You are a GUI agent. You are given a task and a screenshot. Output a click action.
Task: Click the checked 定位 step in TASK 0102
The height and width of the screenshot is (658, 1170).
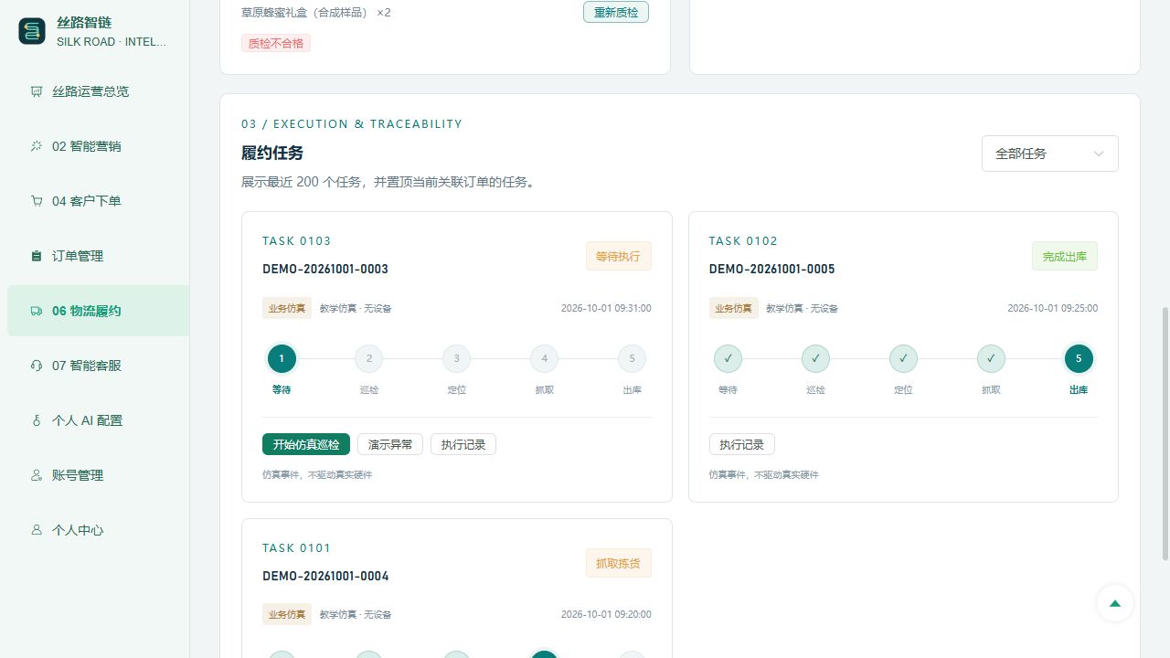point(903,358)
